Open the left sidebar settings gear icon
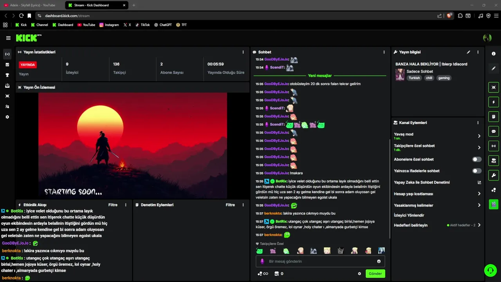Viewport: 501px width, 282px height. 7,117
